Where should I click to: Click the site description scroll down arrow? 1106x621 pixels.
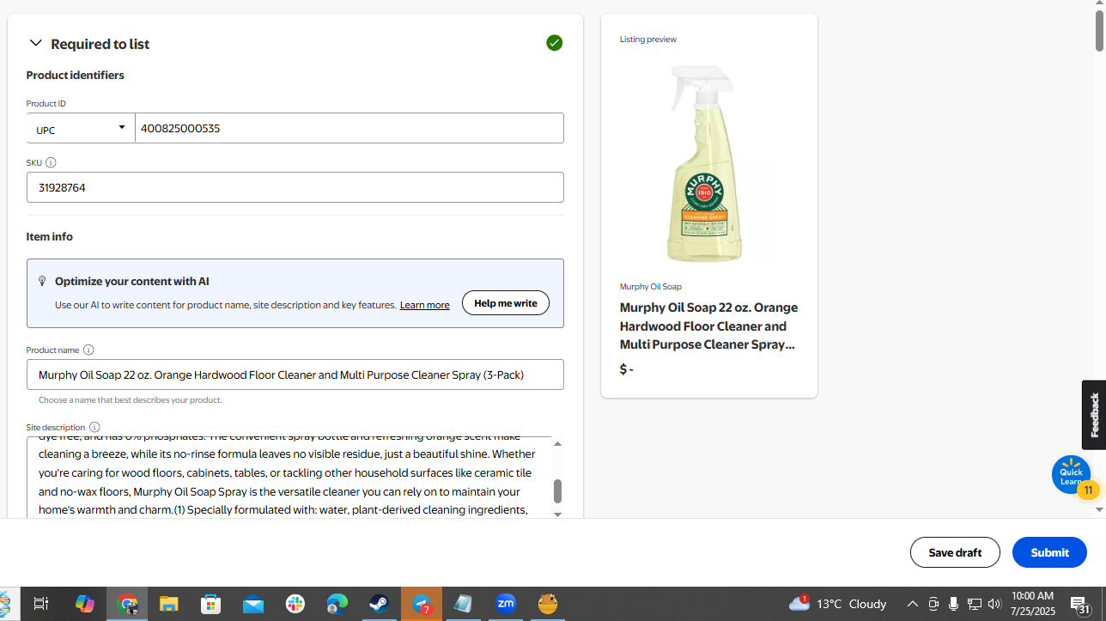557,514
